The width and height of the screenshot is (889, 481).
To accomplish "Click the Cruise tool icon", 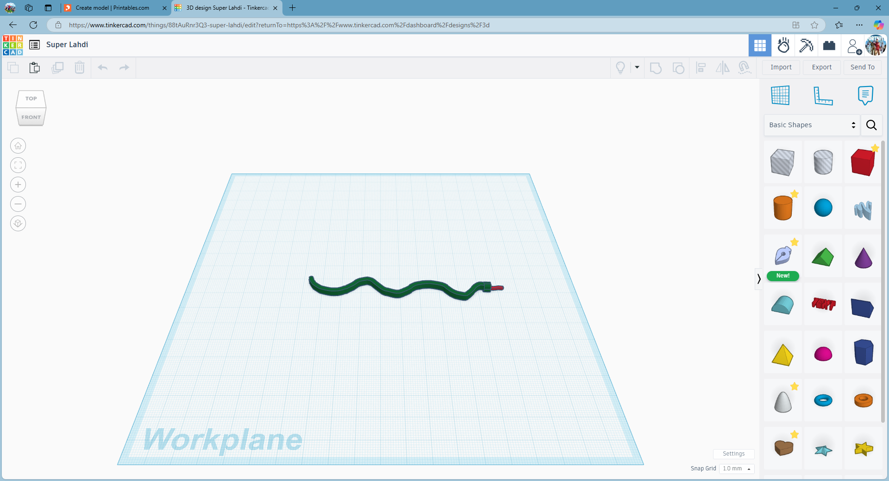I will 745,68.
